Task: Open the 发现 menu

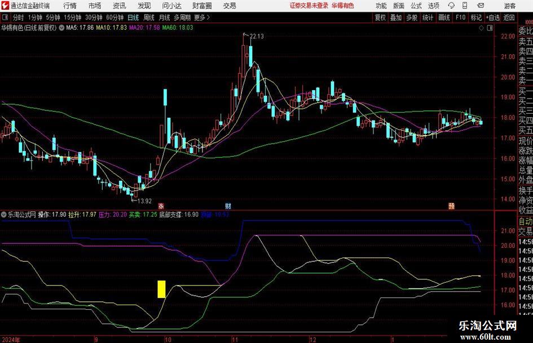Action: click(144, 6)
